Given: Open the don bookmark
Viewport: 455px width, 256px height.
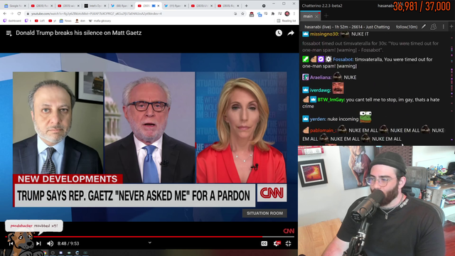Looking at the screenshot, I should coord(80,21).
